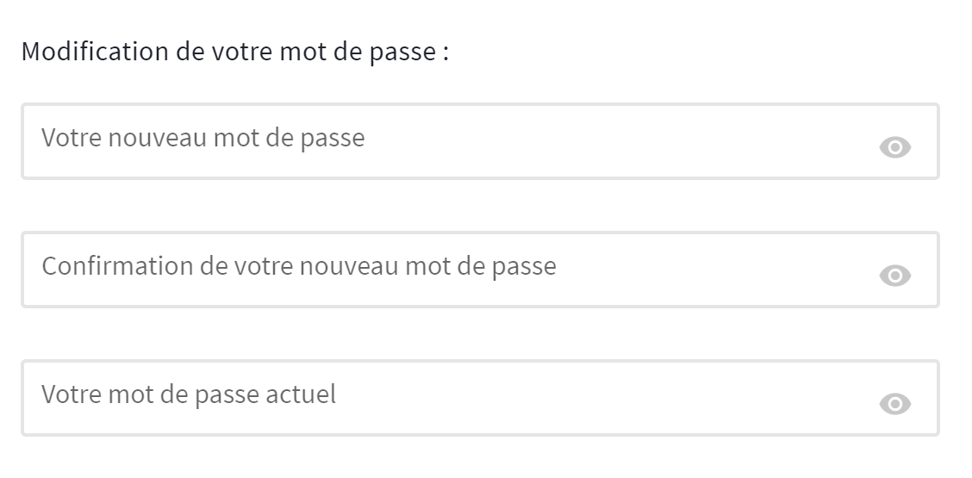Click the eye icon in the first password field

[x=895, y=147]
